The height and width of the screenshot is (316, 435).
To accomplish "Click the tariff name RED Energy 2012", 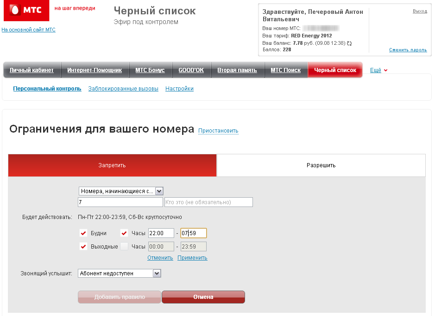I will 311,36.
